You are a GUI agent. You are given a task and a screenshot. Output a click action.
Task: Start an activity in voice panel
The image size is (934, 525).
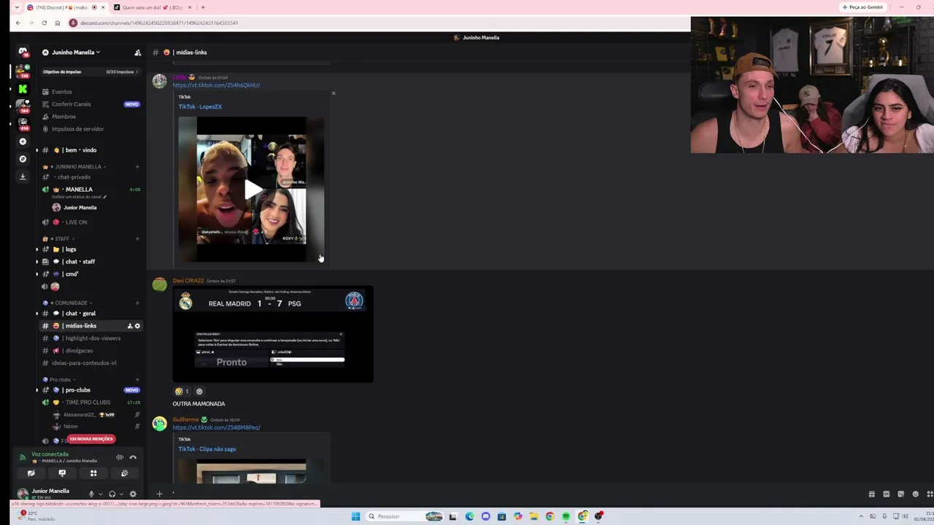[93, 473]
